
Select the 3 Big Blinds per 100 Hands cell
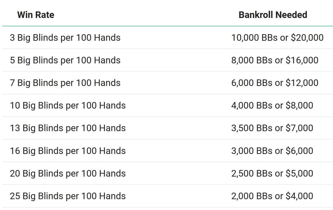tap(65, 38)
